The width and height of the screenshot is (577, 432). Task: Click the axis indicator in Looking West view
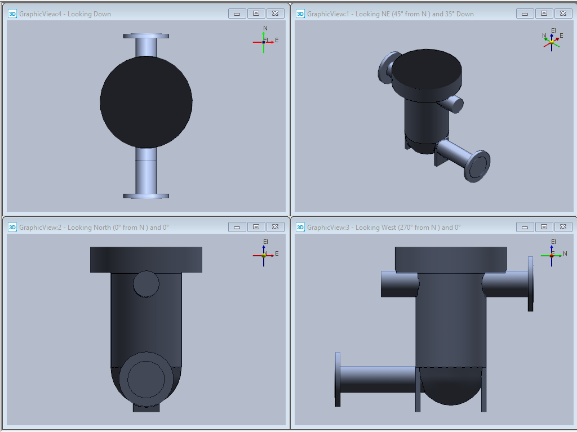tap(554, 253)
